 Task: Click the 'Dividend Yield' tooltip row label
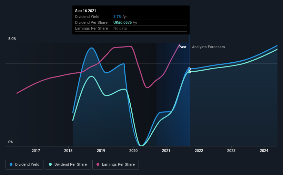click(x=87, y=17)
